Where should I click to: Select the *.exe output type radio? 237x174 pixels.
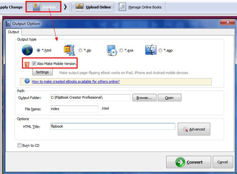point(121,50)
